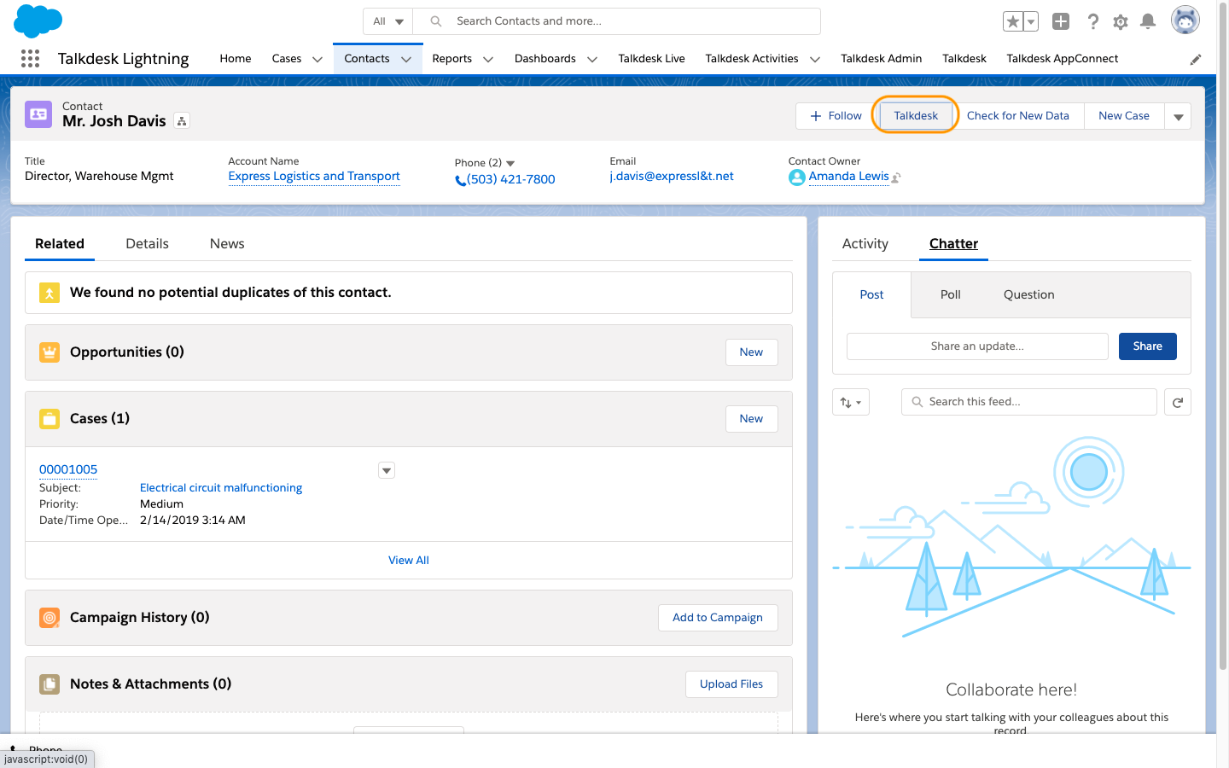Viewport: 1229px width, 768px height.
Task: Click the Add to Campaign button
Action: (718, 618)
